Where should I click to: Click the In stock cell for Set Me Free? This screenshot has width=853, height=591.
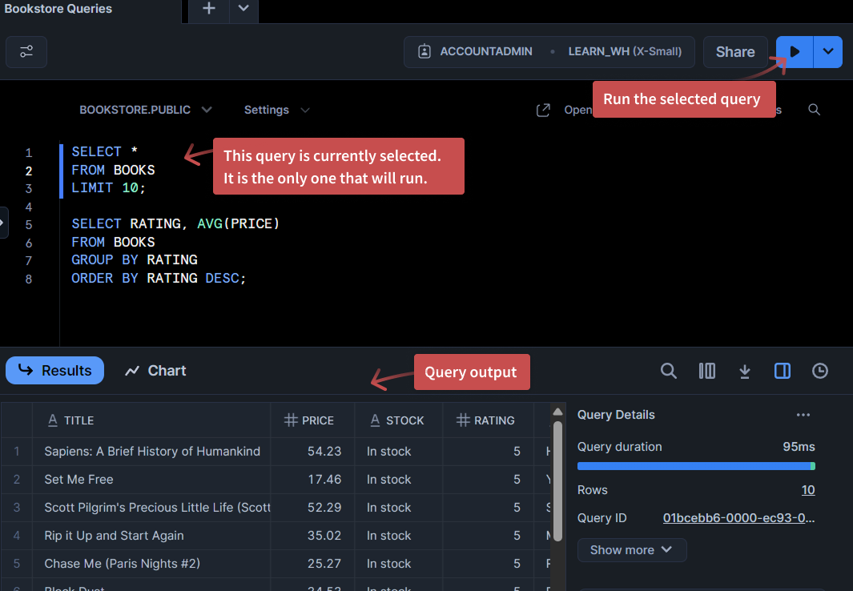(399, 480)
